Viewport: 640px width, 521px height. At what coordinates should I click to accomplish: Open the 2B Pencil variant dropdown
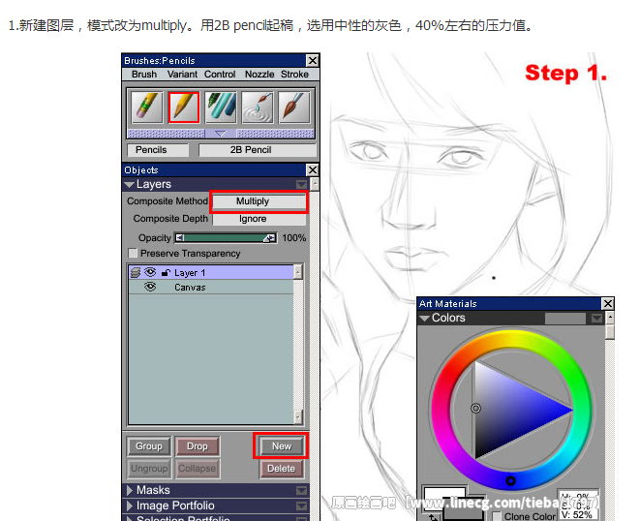coord(258,150)
